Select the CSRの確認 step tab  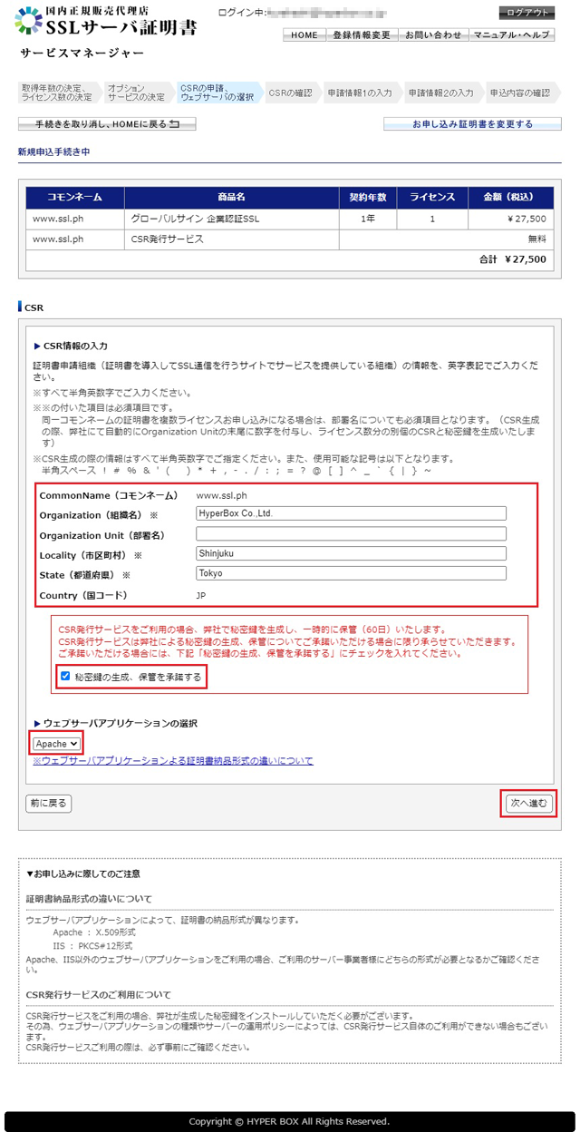point(290,93)
